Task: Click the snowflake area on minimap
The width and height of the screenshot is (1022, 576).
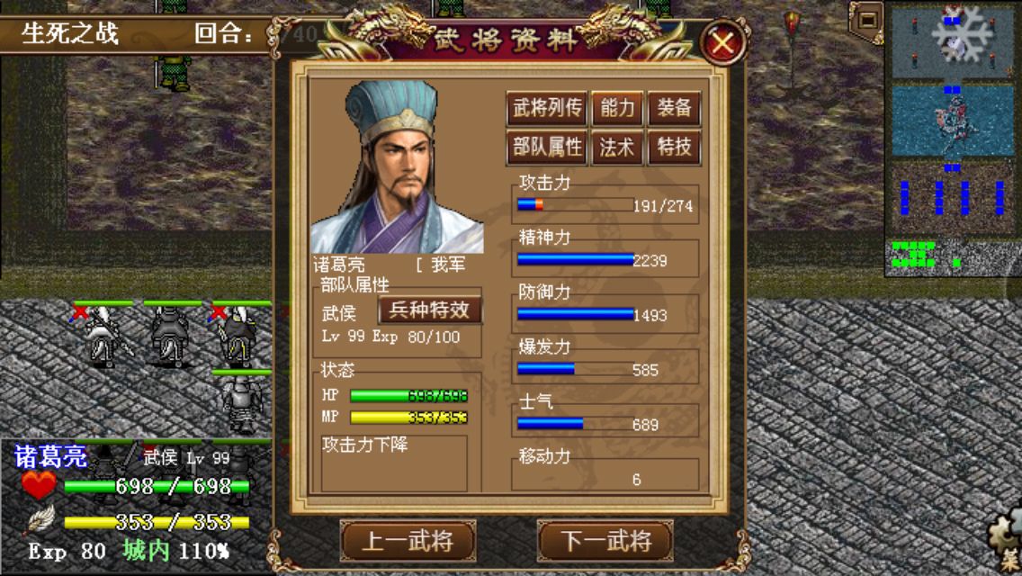Action: pos(959,34)
